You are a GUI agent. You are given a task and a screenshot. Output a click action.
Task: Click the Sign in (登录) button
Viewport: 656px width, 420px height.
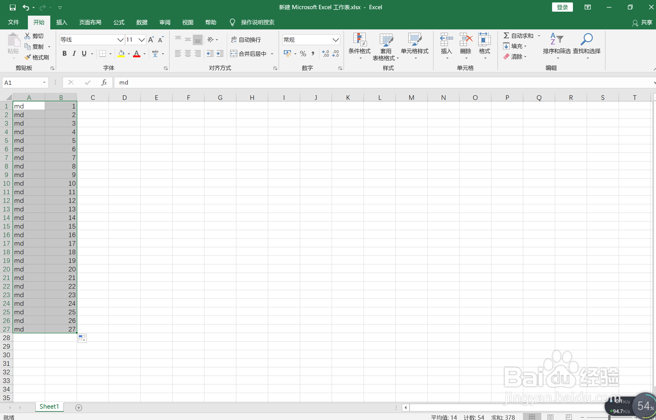coord(563,7)
